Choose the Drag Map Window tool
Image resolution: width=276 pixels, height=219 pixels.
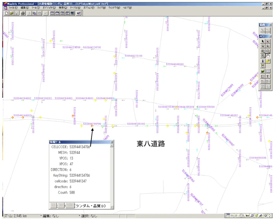pos(263,66)
